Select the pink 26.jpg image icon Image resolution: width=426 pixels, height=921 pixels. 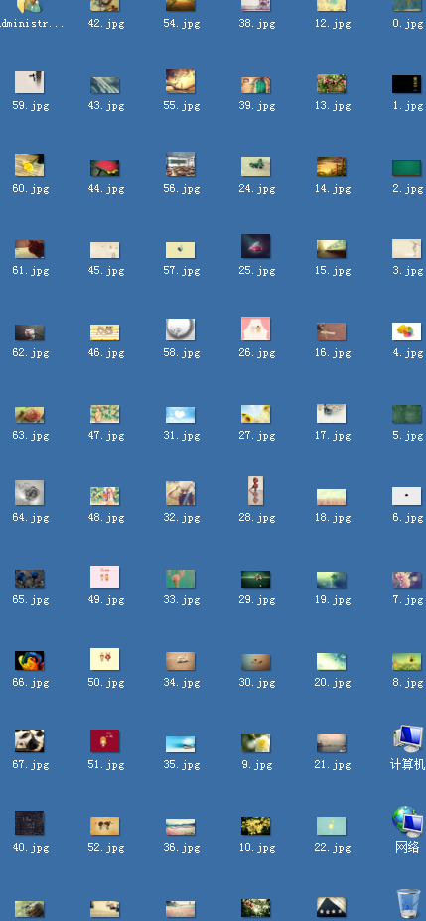coord(255,329)
